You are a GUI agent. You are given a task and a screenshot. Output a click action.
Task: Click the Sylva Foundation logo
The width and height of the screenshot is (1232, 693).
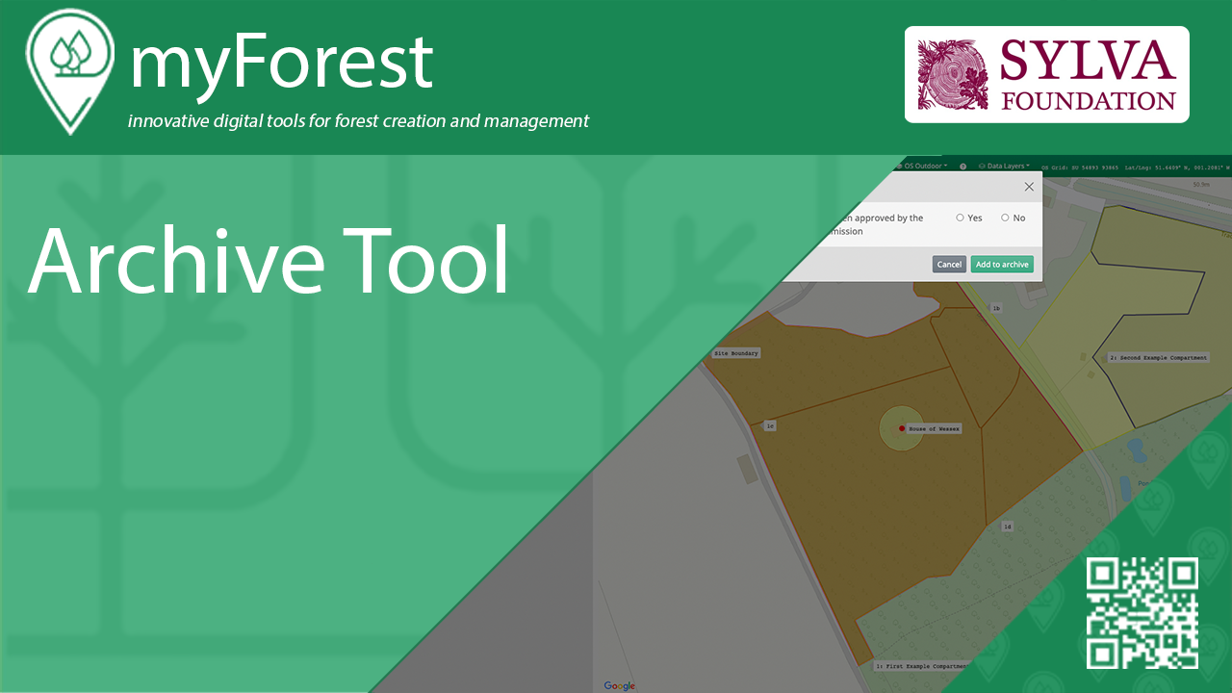point(1046,74)
